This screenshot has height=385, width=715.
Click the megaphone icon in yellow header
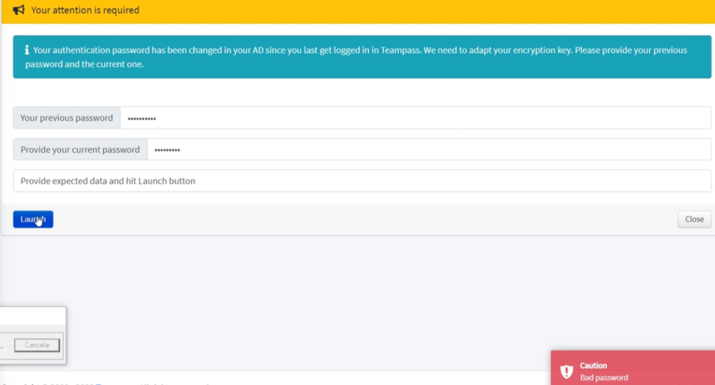[x=19, y=10]
